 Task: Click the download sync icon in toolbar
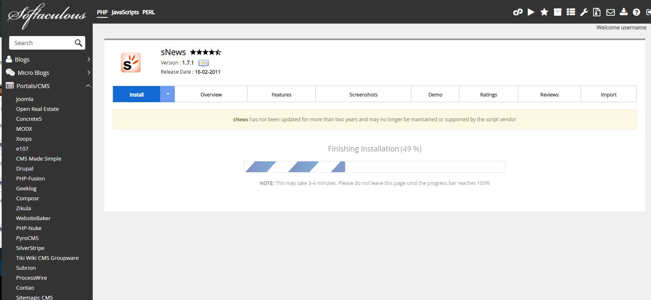point(624,12)
